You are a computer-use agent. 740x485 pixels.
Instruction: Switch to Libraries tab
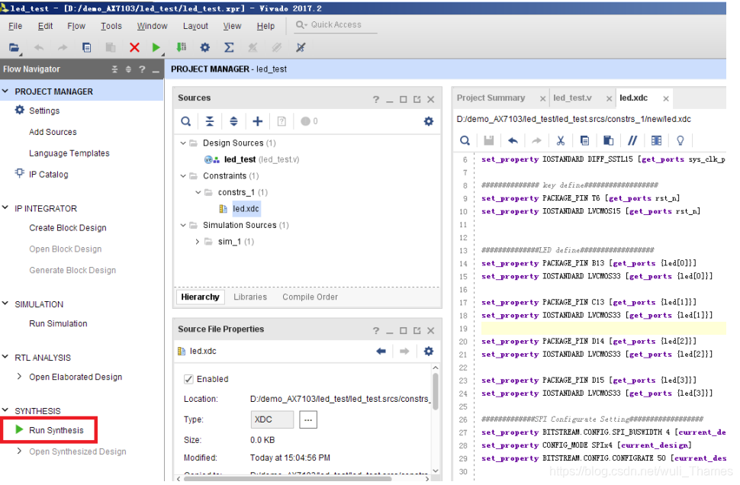click(x=250, y=297)
